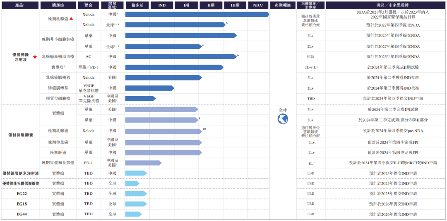Image resolution: width=447 pixels, height=221 pixels.
Task: Click the 優替德隆納米注射液 product label
Action: pos(20,173)
